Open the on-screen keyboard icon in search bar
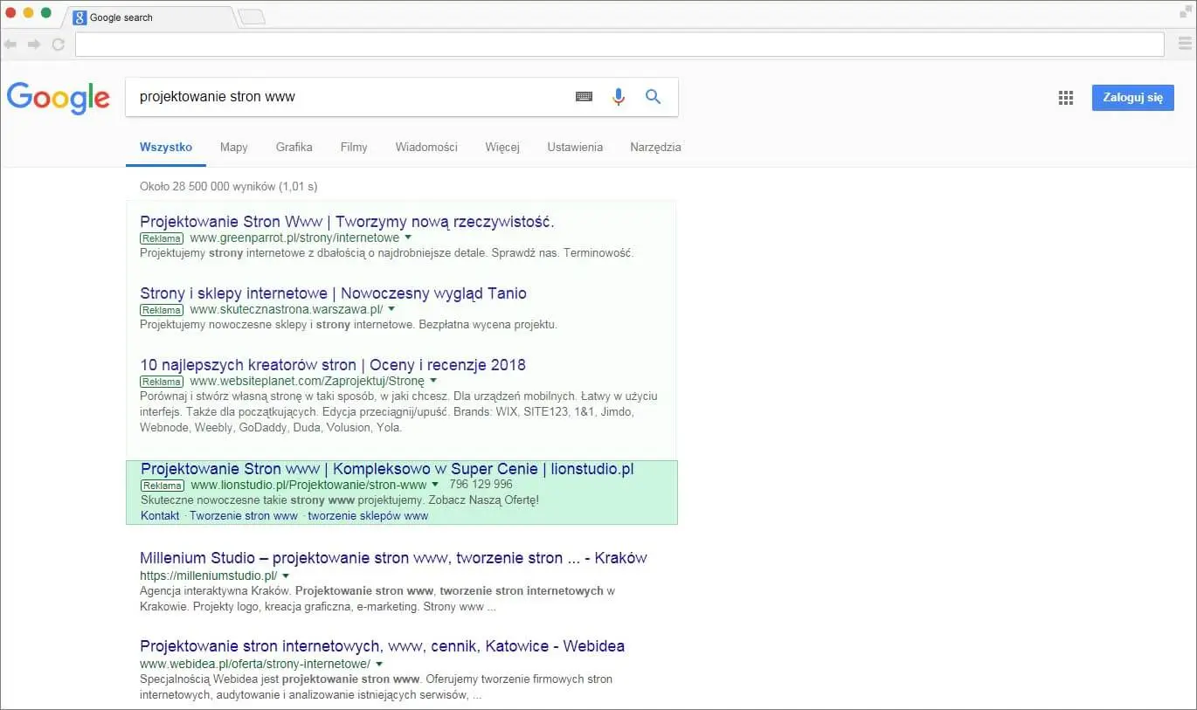Viewport: 1197px width, 710px height. (585, 96)
